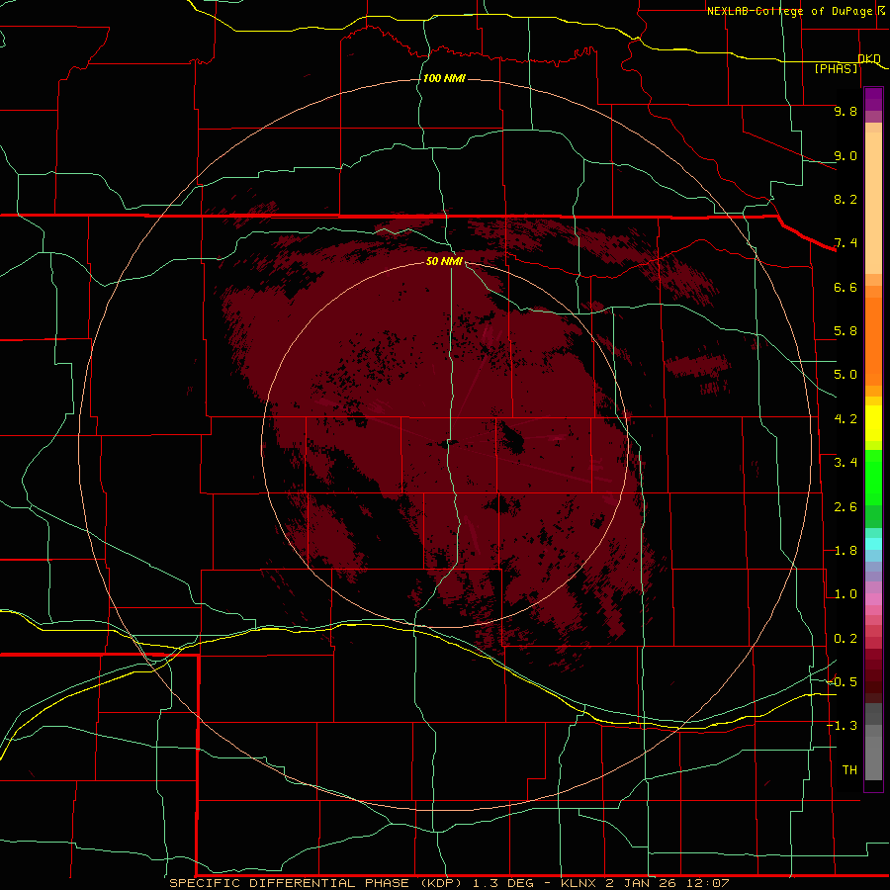Click the -1.3 color scale value

843,726
